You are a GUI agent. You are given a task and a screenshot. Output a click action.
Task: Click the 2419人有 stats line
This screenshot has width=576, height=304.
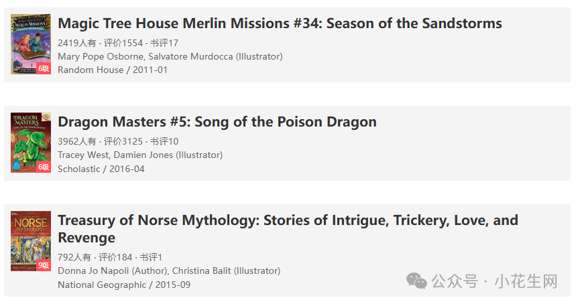pyautogui.click(x=118, y=43)
